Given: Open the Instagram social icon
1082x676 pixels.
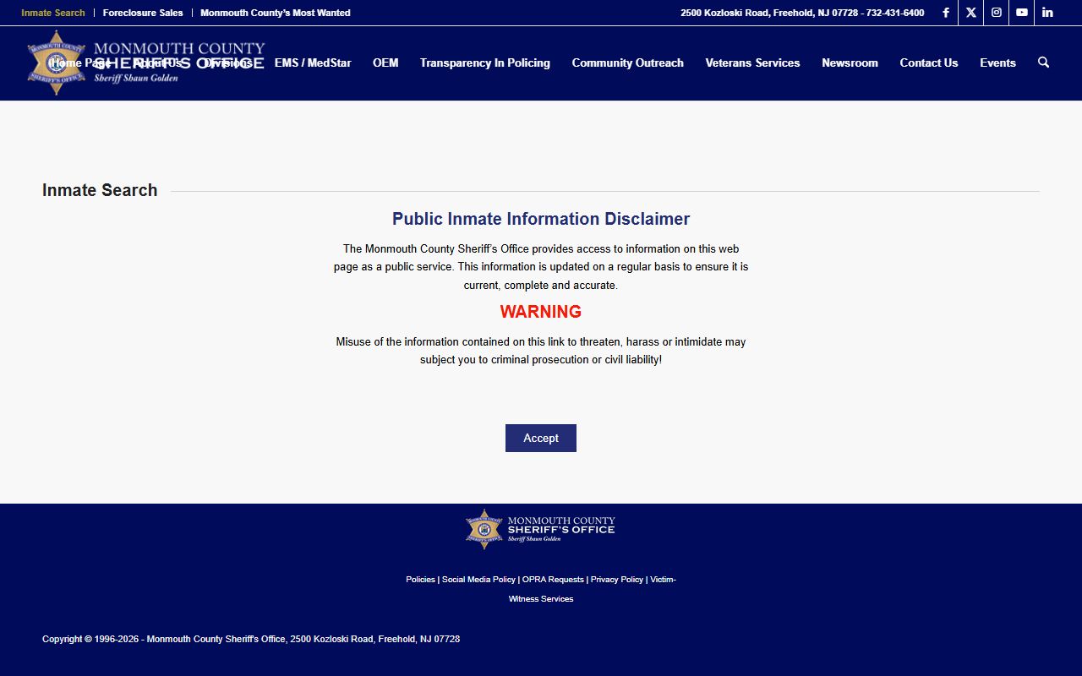Looking at the screenshot, I should (x=996, y=13).
